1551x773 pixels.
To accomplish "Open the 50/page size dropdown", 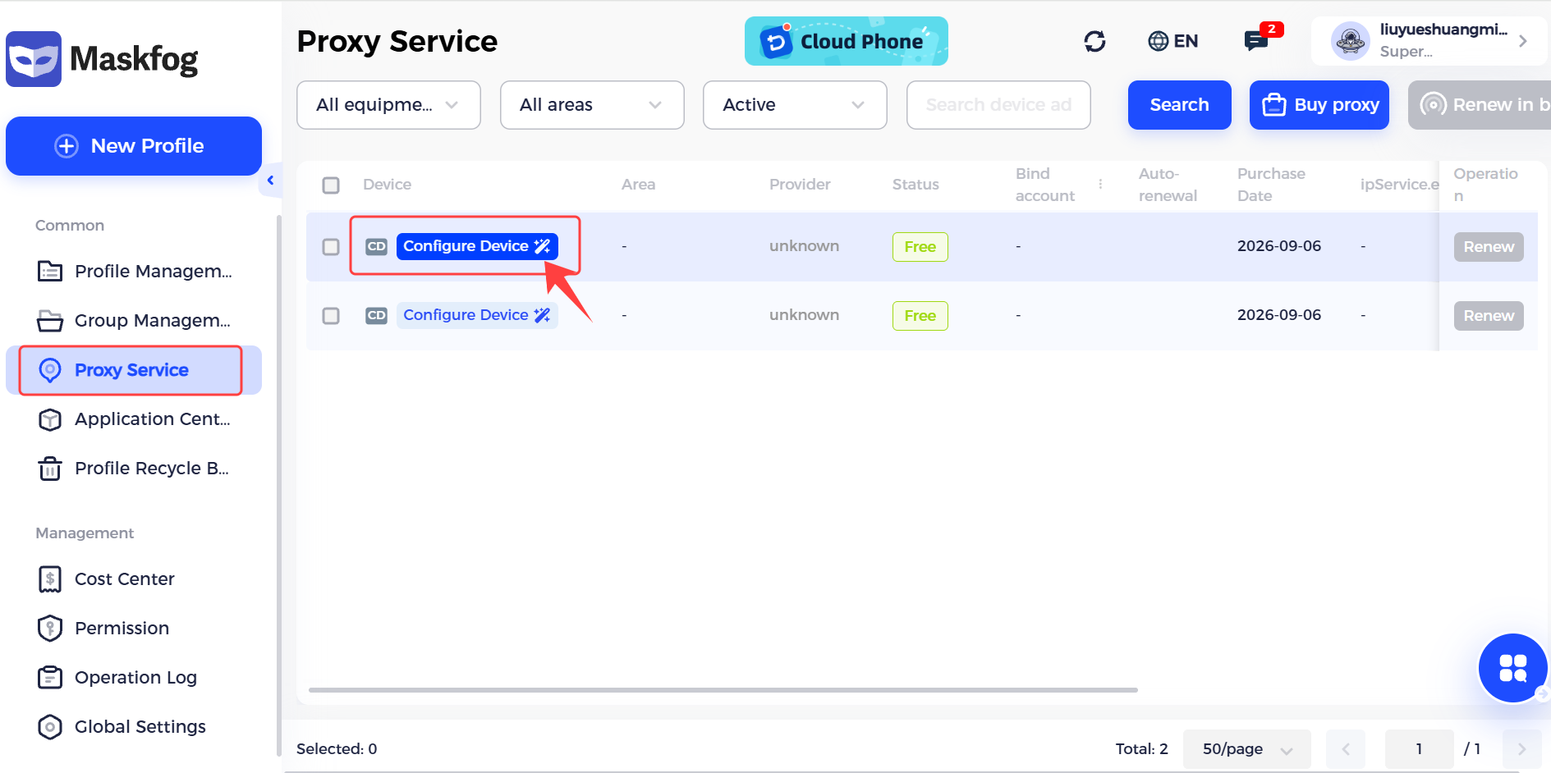I will [1247, 749].
